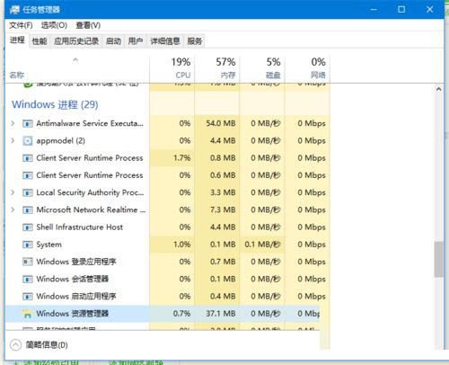449x365 pixels.
Task: Collapse details with the 简略信息 arrow
Action: [x=15, y=345]
